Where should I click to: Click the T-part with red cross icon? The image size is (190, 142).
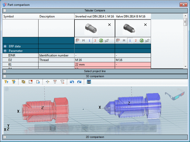[62, 82]
